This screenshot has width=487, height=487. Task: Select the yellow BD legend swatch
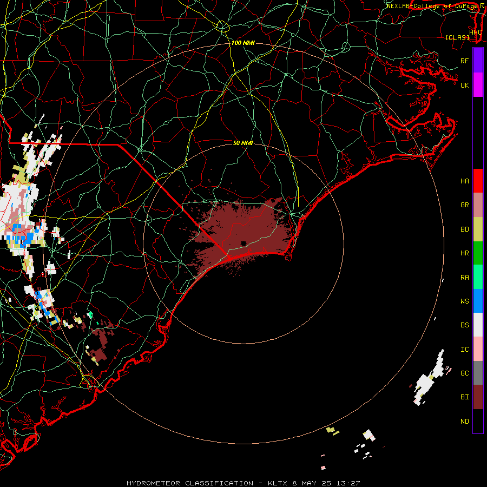pyautogui.click(x=478, y=229)
